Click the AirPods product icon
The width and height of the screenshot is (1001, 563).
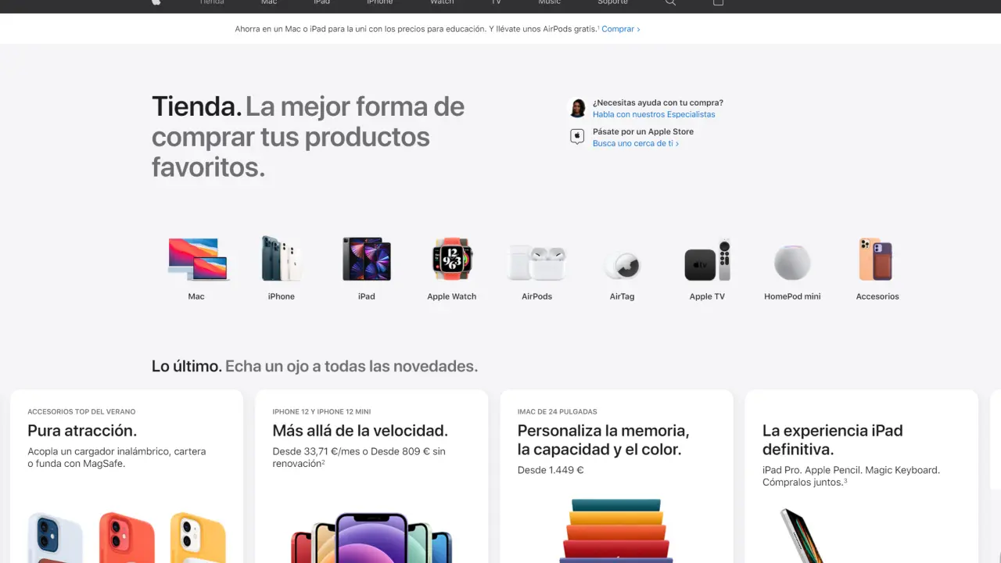536,262
